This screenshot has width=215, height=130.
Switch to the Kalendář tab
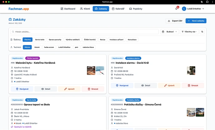click(118, 9)
